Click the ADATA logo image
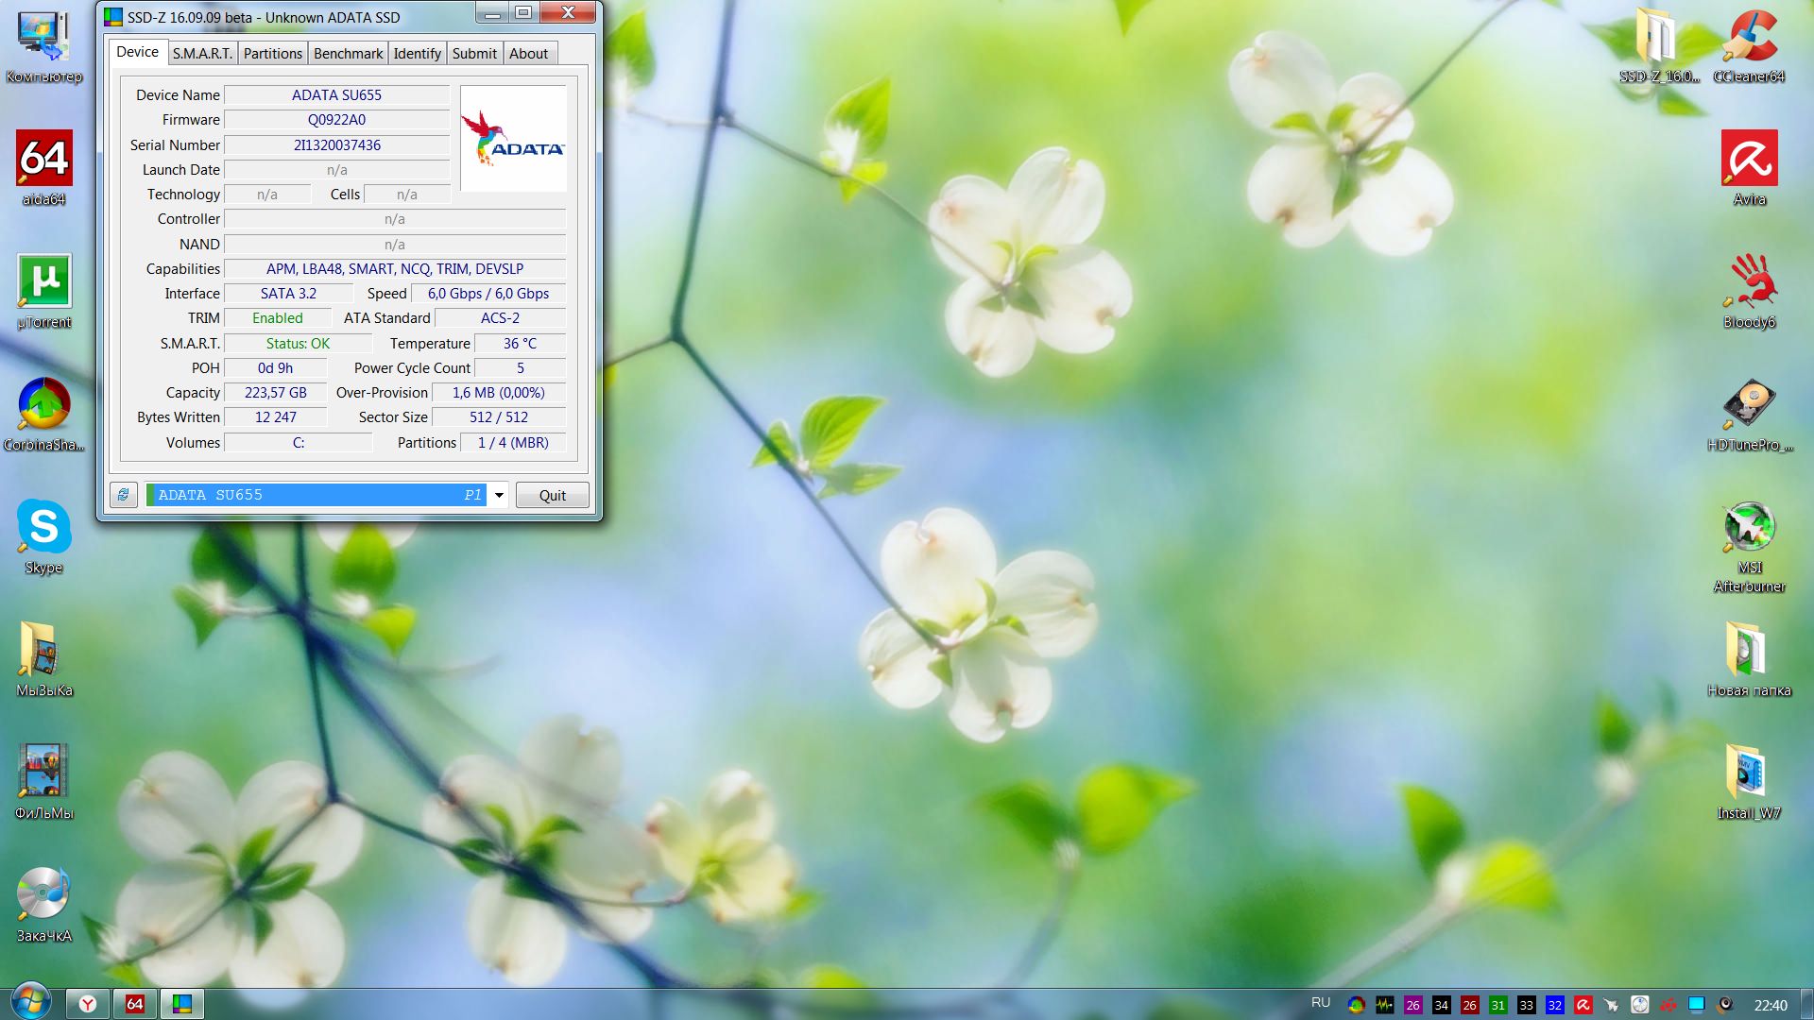This screenshot has height=1020, width=1814. click(513, 139)
